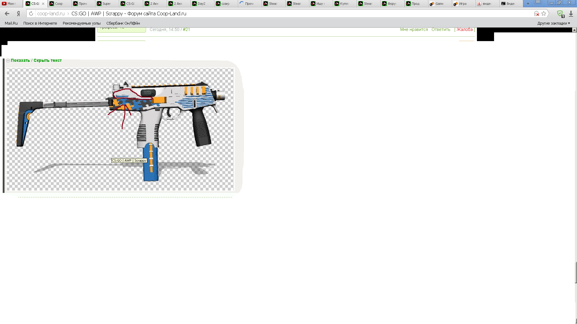The image size is (577, 324).
Task: Collapse the spoiler with the minus icon
Action: coord(8,61)
